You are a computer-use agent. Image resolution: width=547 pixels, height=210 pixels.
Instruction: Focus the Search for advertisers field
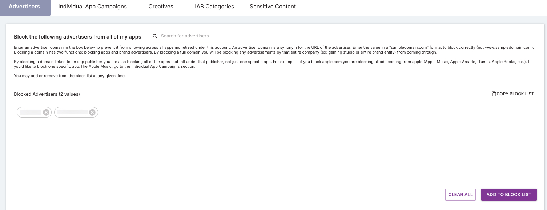[196, 36]
